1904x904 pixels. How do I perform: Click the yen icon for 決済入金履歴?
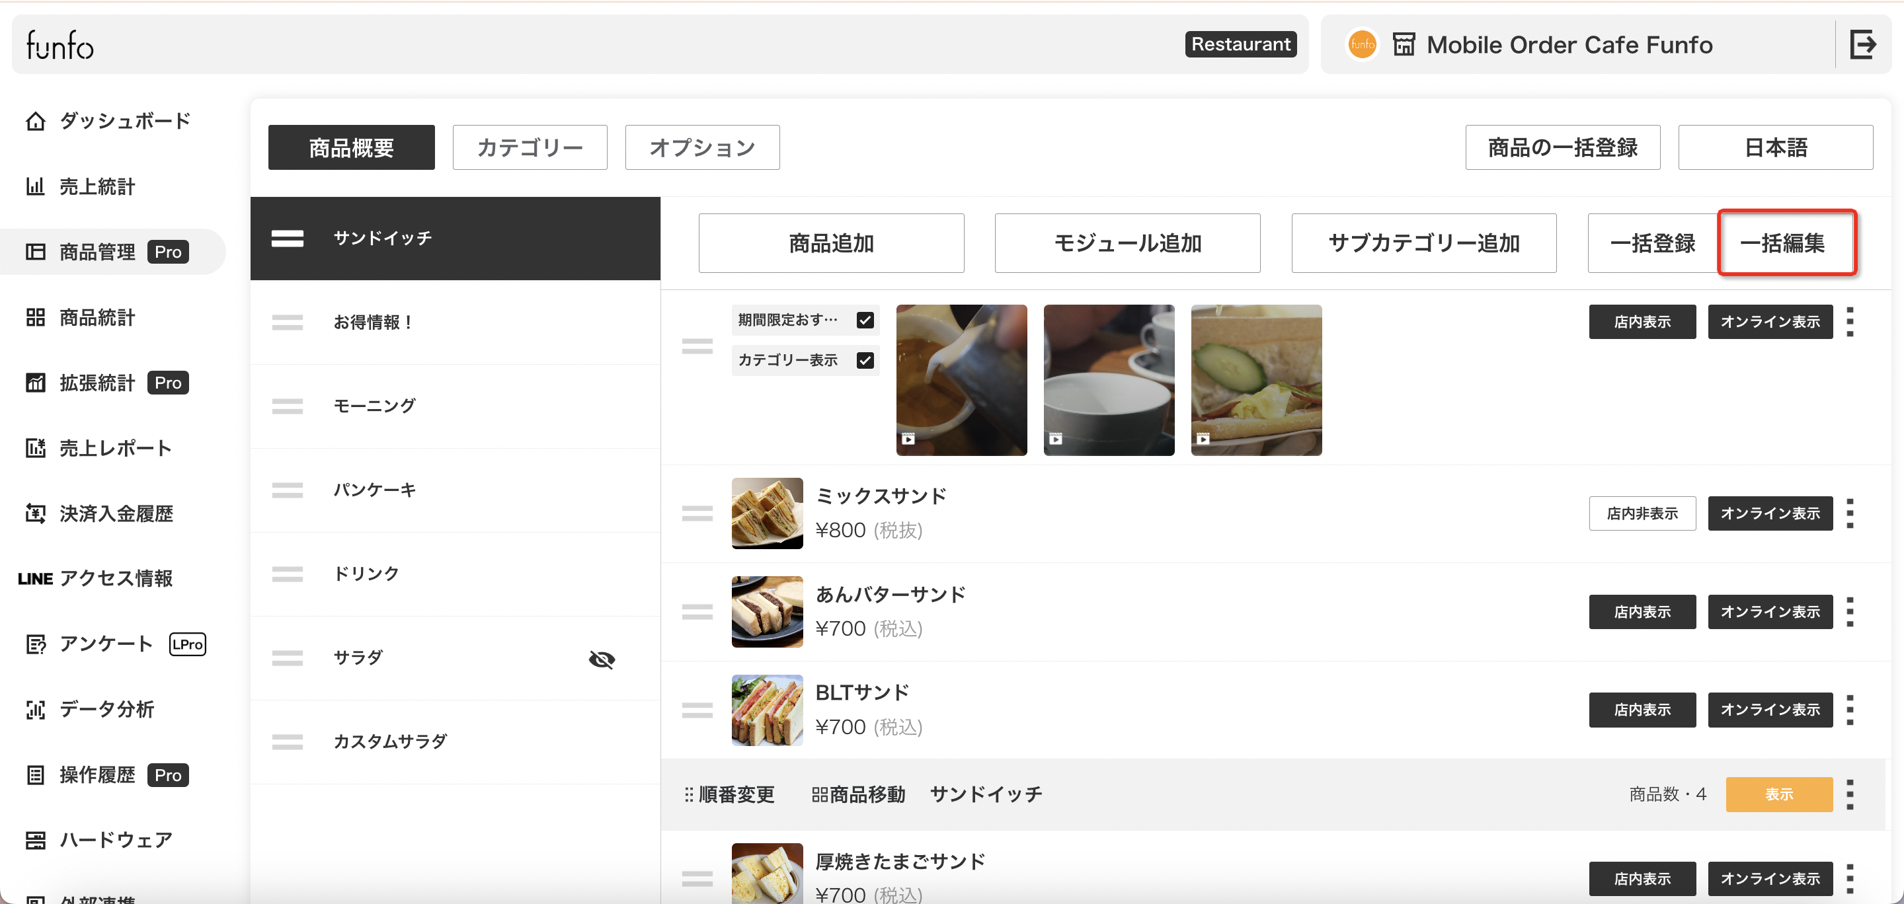click(x=36, y=513)
